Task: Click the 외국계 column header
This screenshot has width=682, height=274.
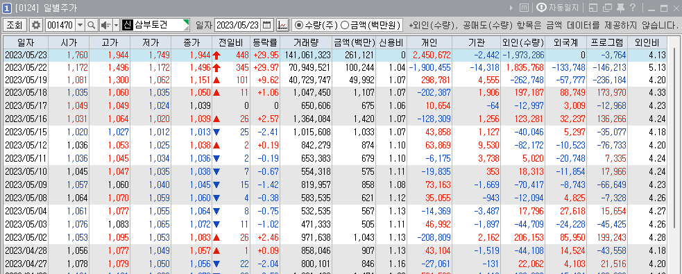Action: coord(566,42)
